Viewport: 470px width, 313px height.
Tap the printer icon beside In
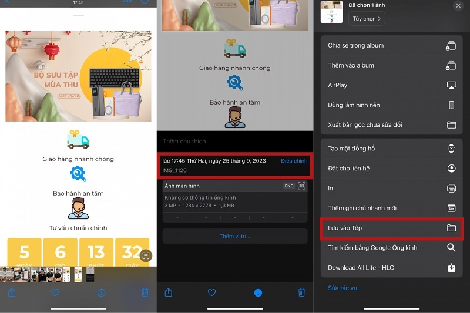pos(451,188)
